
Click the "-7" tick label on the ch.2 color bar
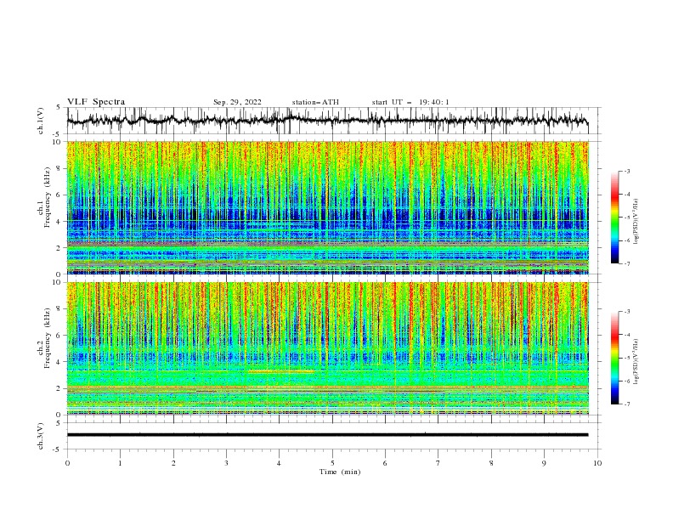(x=626, y=404)
